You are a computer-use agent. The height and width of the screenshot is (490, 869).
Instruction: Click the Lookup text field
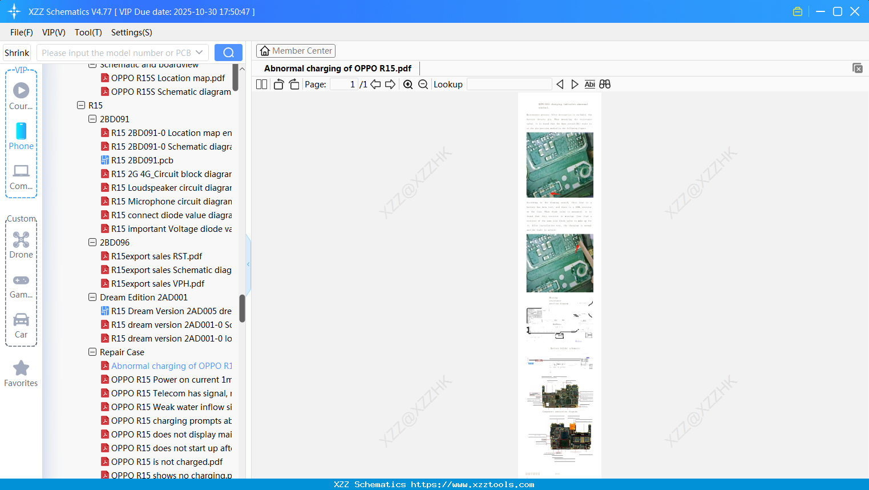click(509, 85)
